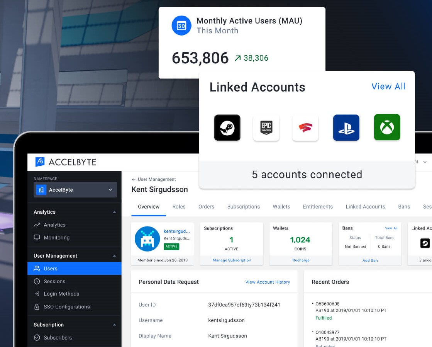Switch to the Wallets tab
432x347 pixels.
[281, 207]
